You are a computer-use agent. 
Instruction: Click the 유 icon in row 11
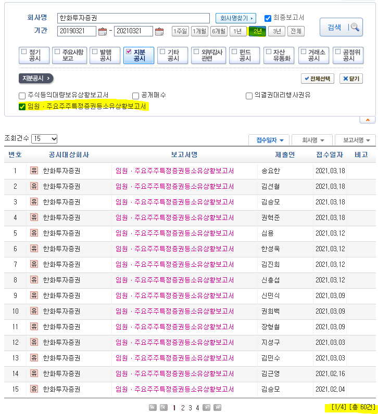pos(34,327)
